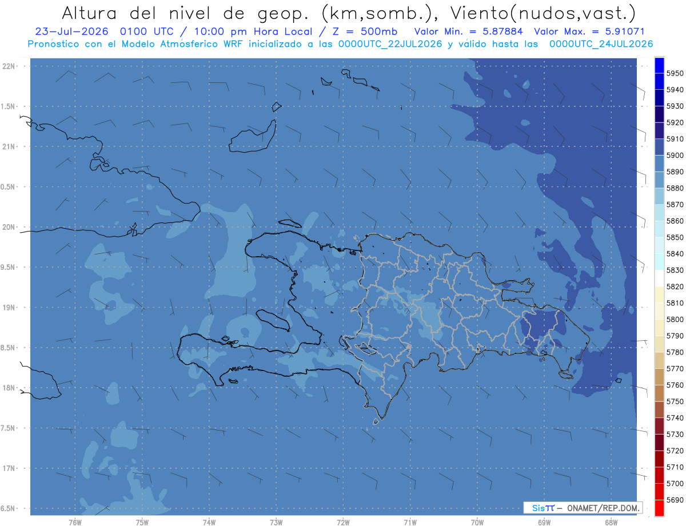This screenshot has height=530, width=686.
Task: Click the 5870 colorbar value
Action: tap(675, 204)
